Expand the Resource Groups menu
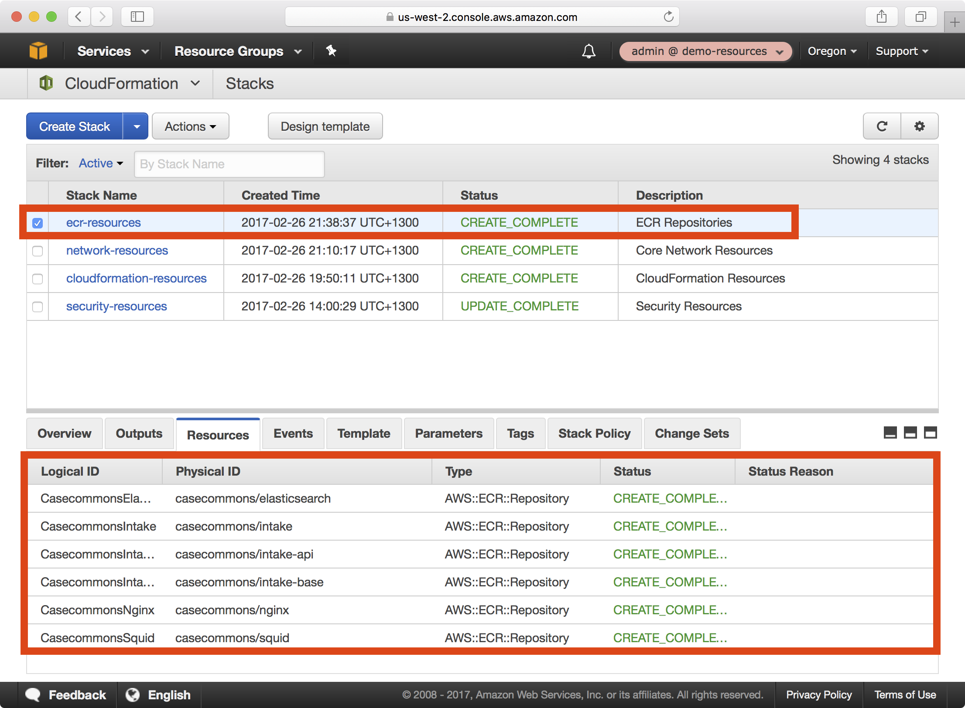 [x=238, y=51]
